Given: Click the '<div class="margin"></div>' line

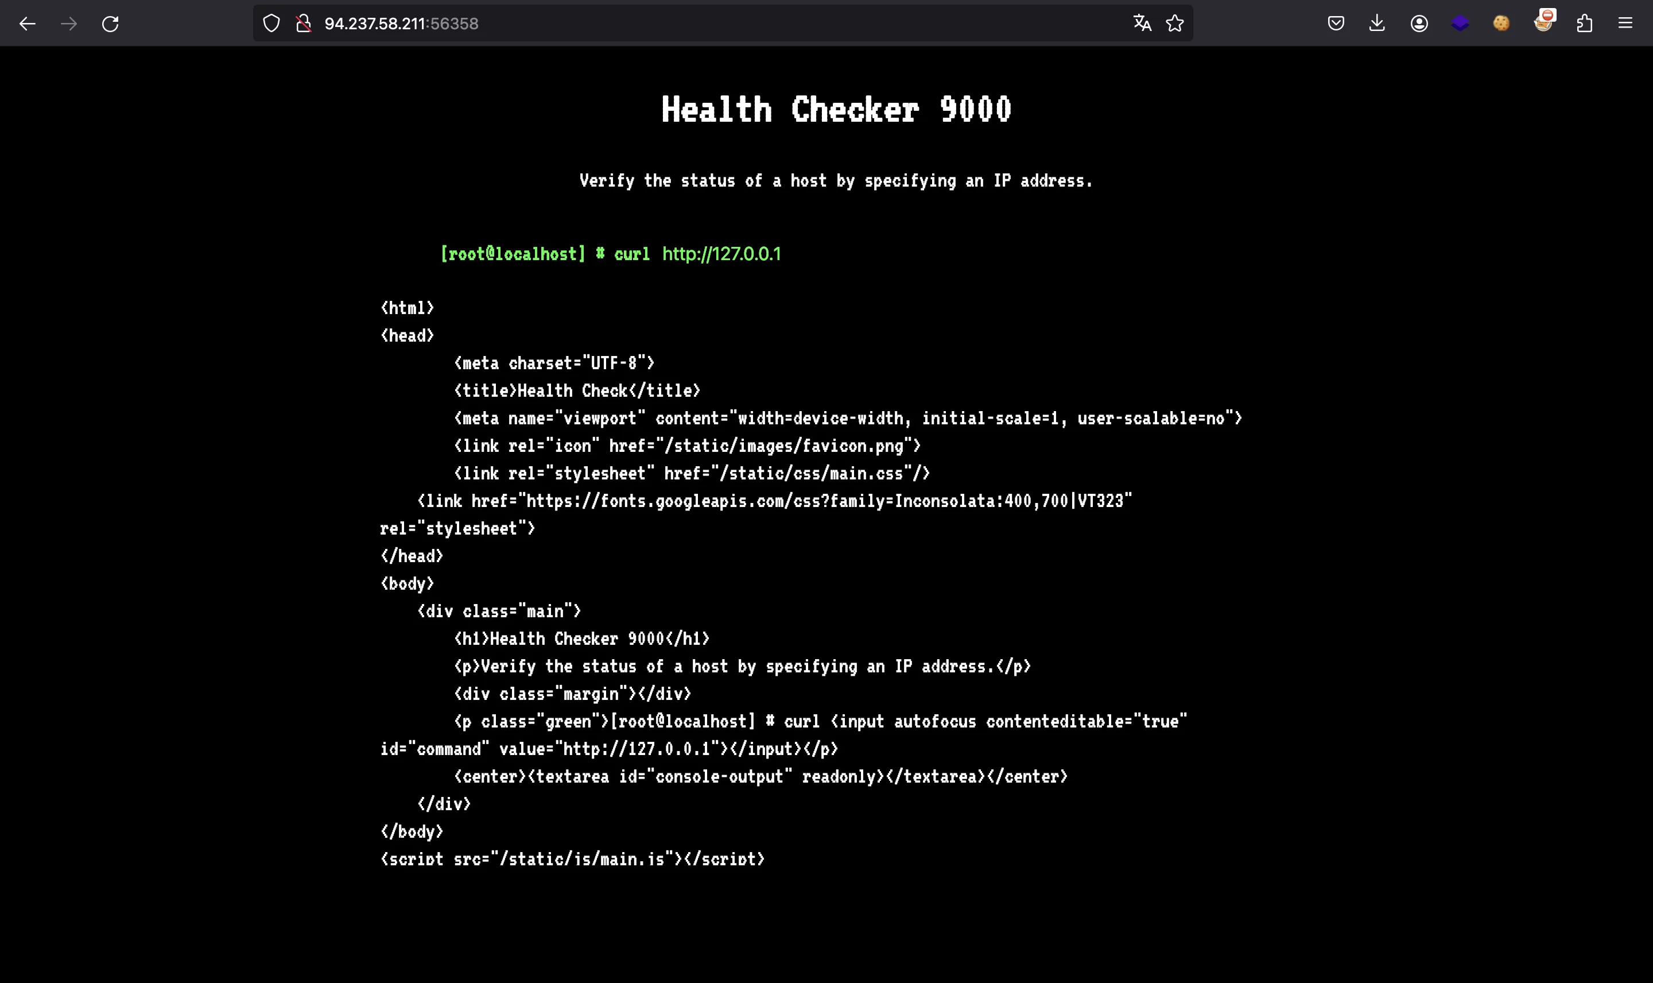Looking at the screenshot, I should coord(573,694).
